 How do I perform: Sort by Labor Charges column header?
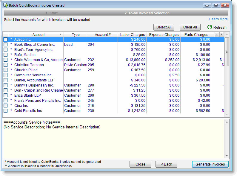point(132,35)
